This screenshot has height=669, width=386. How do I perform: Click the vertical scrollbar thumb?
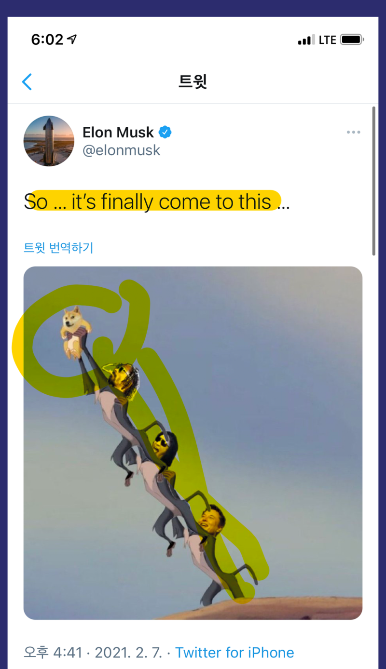pyautogui.click(x=374, y=181)
